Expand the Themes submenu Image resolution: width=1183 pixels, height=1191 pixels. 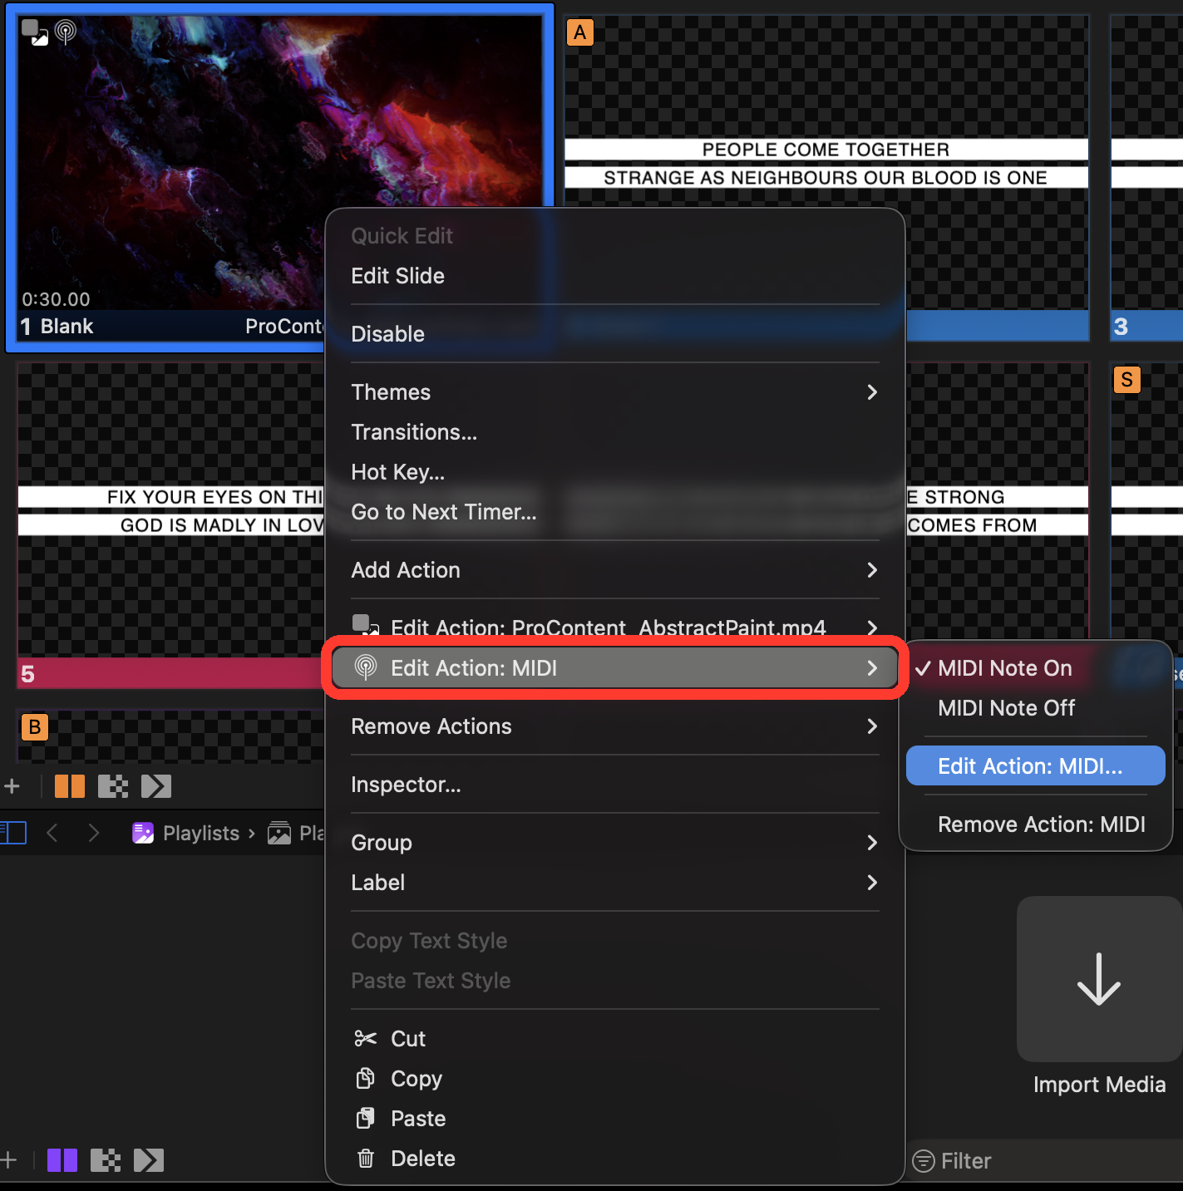click(615, 392)
